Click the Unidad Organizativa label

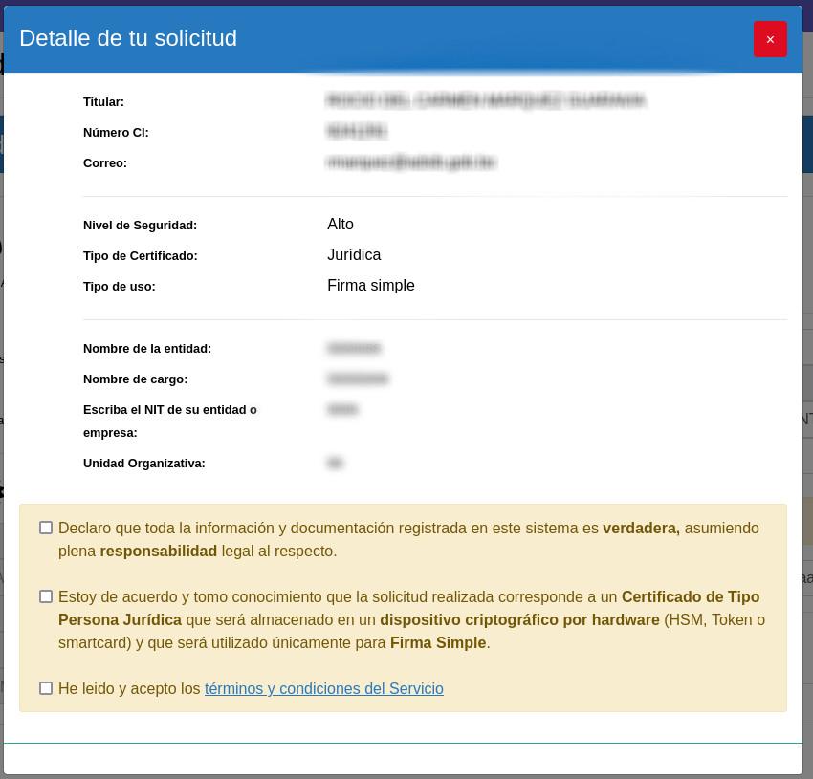point(144,464)
